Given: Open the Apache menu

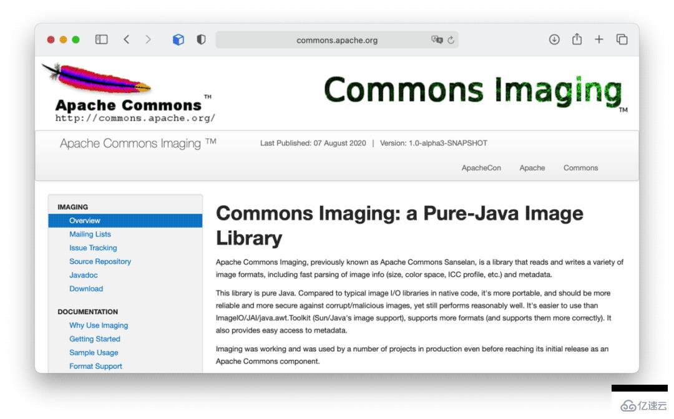Looking at the screenshot, I should [x=532, y=168].
